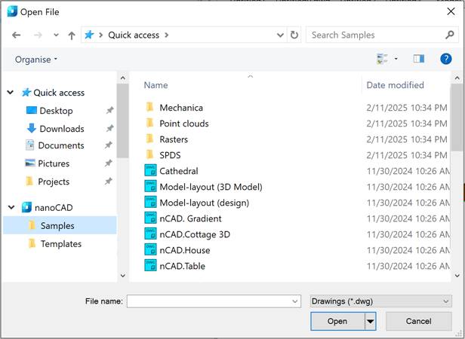Sort files by the Name column

156,85
